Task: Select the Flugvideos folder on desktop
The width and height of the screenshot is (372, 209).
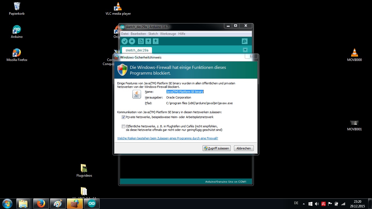Action: pyautogui.click(x=84, y=171)
